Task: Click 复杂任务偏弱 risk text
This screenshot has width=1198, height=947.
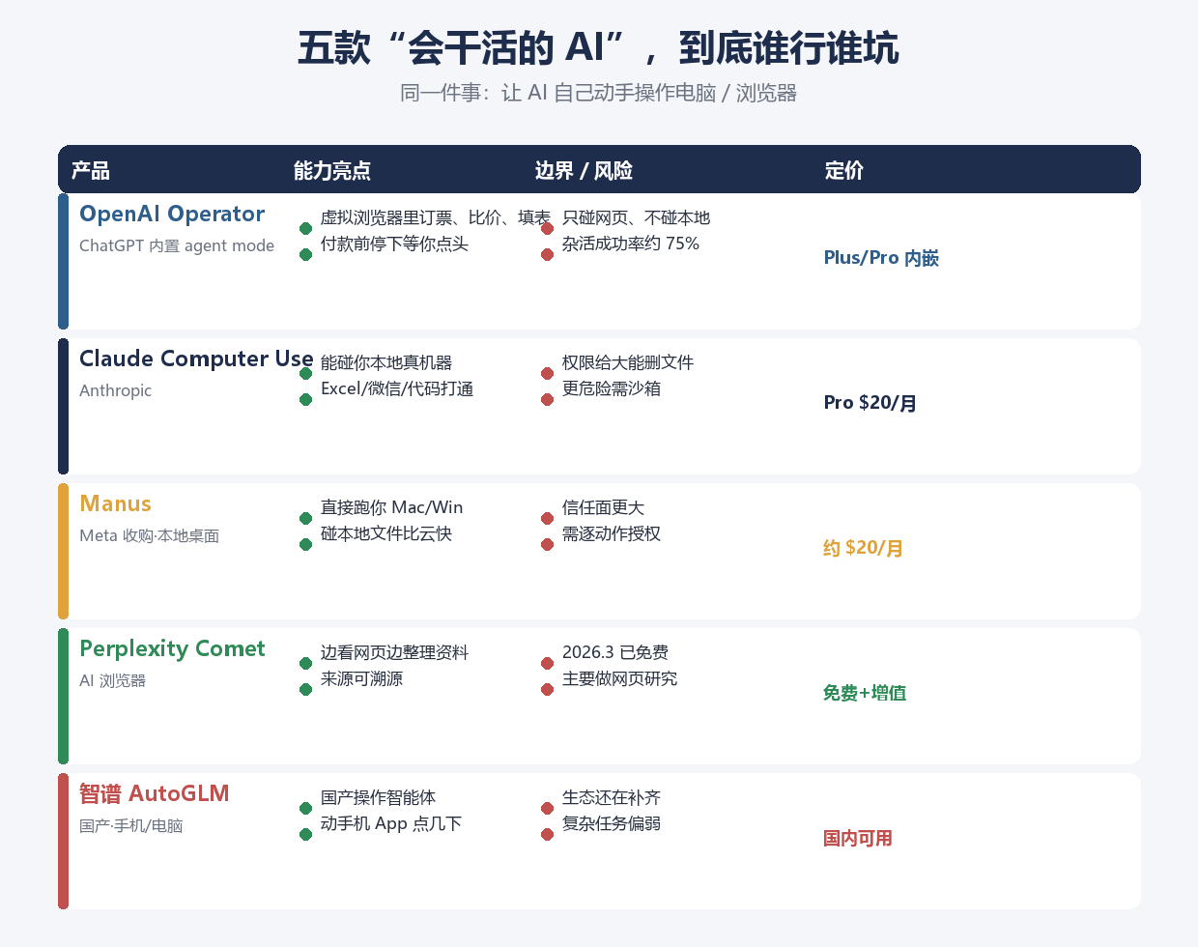Action: [612, 823]
